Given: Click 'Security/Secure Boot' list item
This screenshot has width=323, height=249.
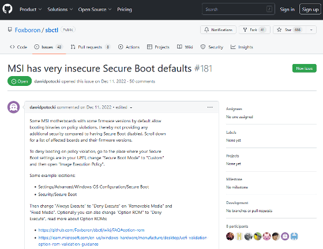Looking at the screenshot, I should coord(58,194).
